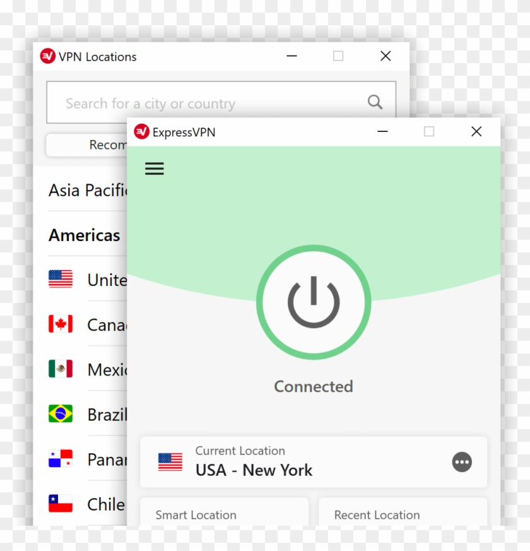The image size is (530, 551).
Task: Close the VPN Locations window
Action: tap(386, 56)
